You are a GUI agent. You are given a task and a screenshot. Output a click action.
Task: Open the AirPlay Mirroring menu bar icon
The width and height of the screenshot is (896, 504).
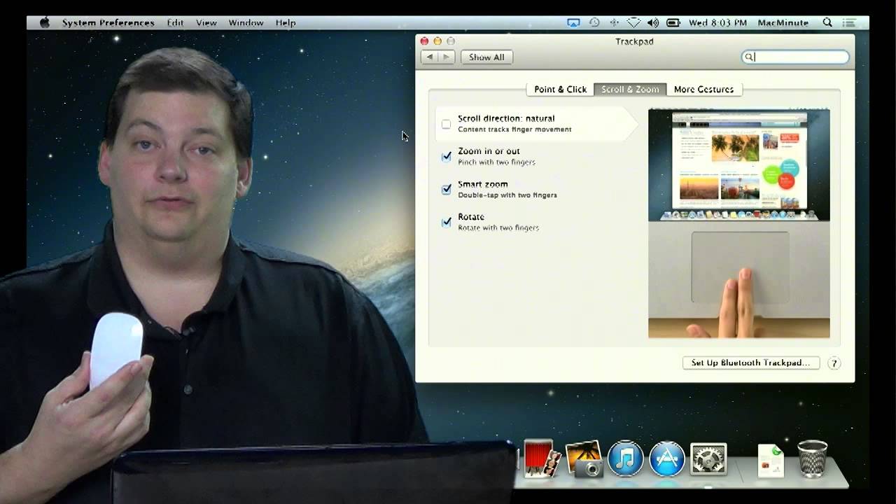[x=573, y=22]
